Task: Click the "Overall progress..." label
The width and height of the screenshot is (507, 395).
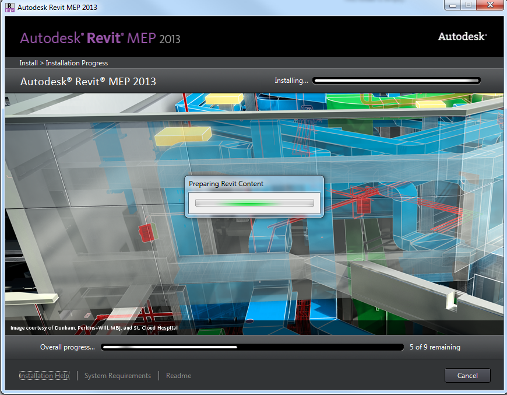Action: pyautogui.click(x=68, y=347)
